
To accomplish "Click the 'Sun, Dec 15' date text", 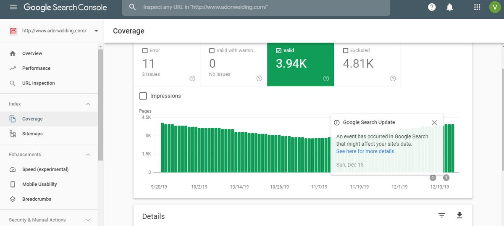I will pyautogui.click(x=350, y=165).
